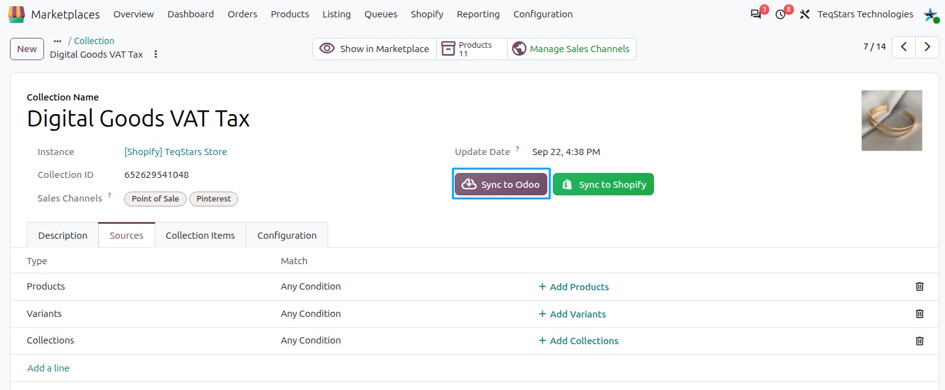Click Add a line

[x=48, y=368]
